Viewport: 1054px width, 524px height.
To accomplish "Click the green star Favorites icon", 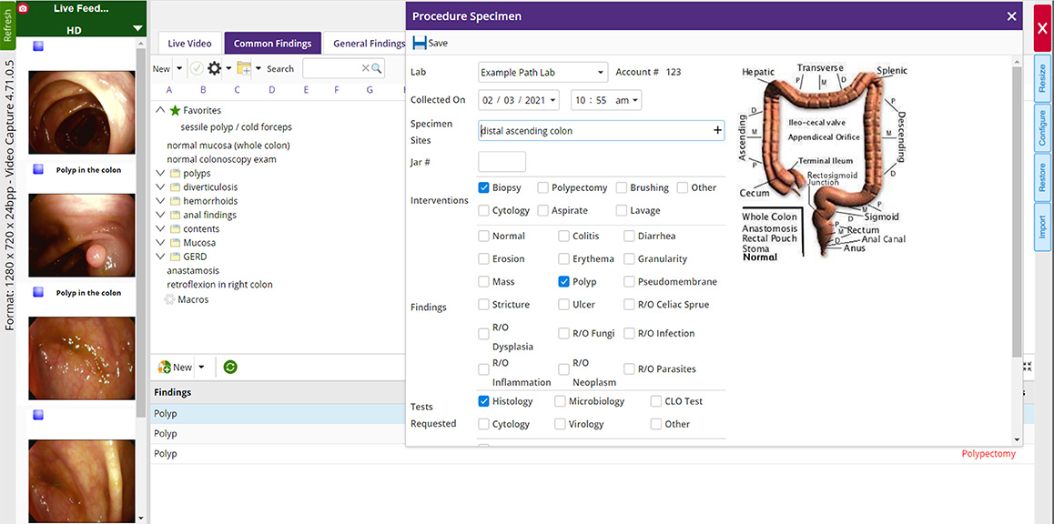I will pyautogui.click(x=175, y=110).
